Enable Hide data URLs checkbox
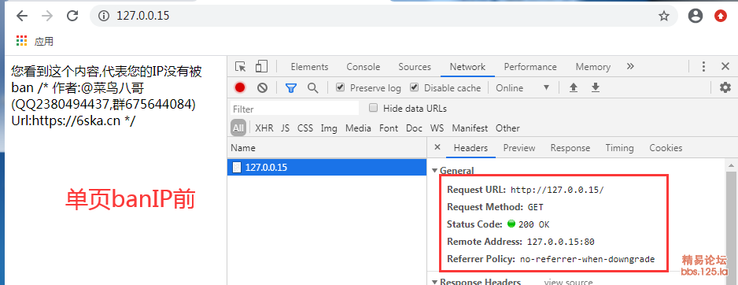 pos(373,108)
